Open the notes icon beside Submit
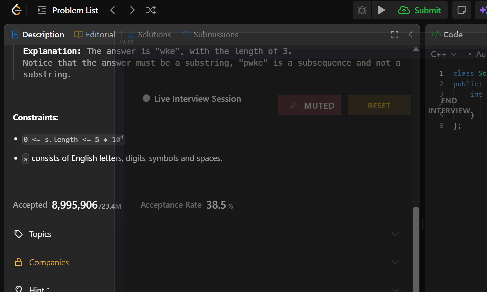Screen dimensions: 487x292 [x=461, y=10]
